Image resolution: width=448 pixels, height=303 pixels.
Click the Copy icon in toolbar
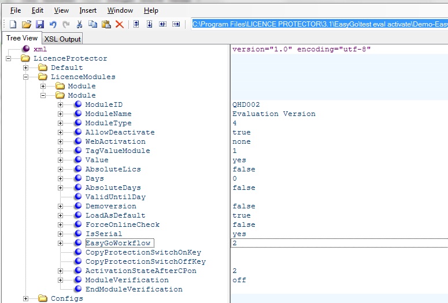point(92,24)
